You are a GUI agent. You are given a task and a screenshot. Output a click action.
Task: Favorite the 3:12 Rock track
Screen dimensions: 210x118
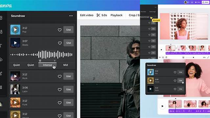[59, 76]
